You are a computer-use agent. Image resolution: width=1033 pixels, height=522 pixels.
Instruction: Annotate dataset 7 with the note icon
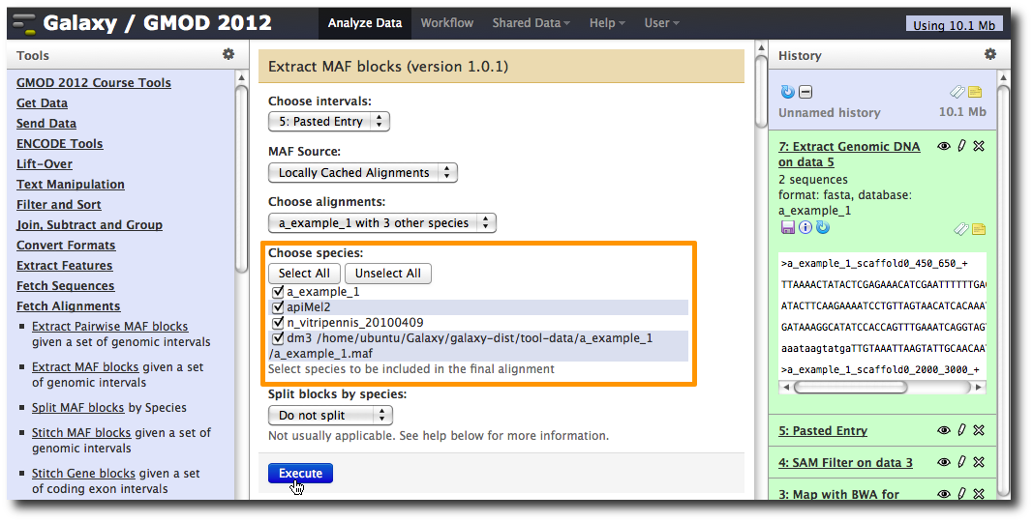pyautogui.click(x=979, y=229)
